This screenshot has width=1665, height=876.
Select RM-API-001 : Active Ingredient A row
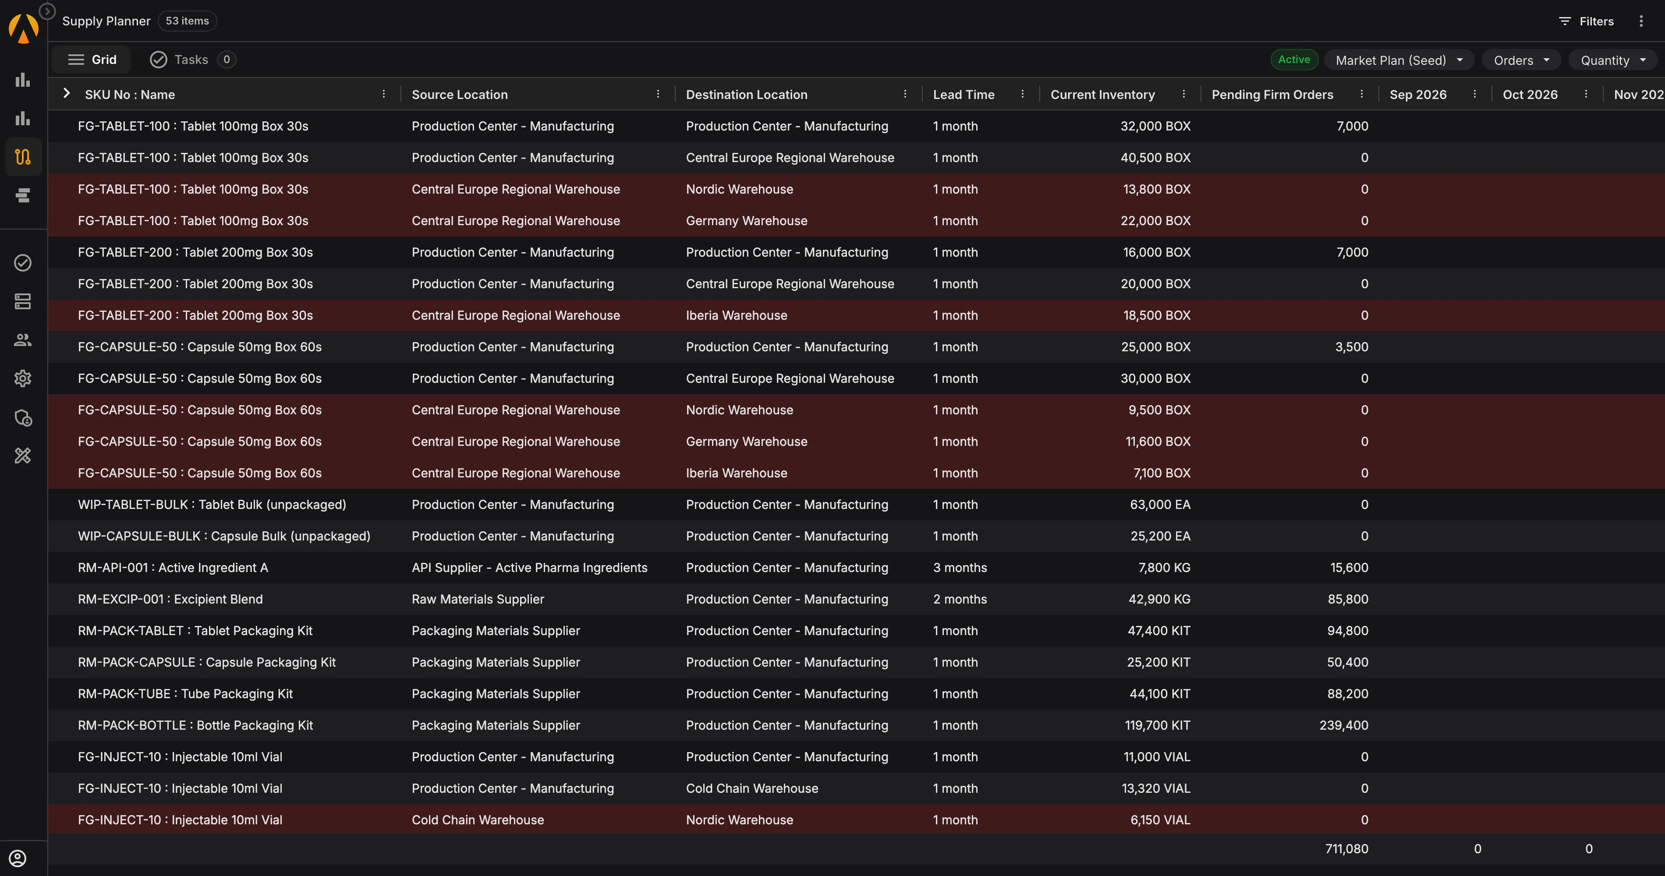point(857,567)
